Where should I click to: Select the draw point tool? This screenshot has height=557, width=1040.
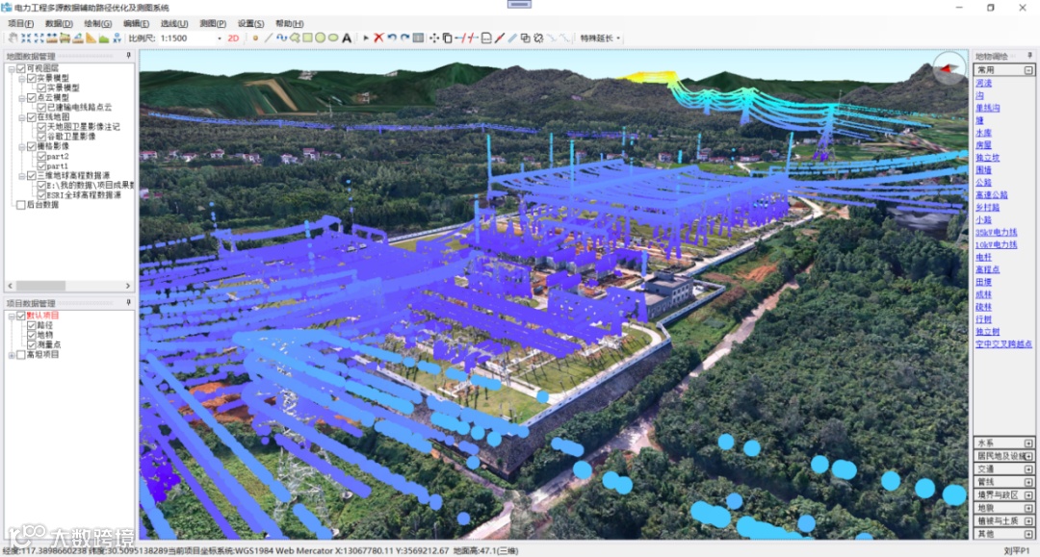tap(255, 38)
